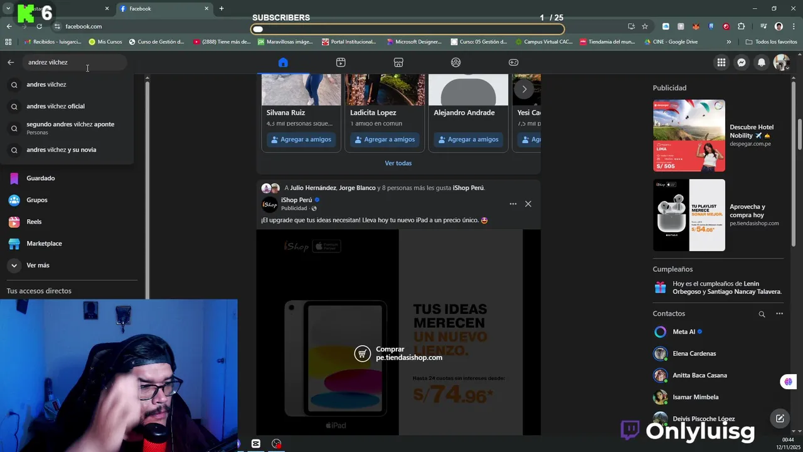
Task: Add Ladicita Lopez as friend
Action: click(385, 139)
